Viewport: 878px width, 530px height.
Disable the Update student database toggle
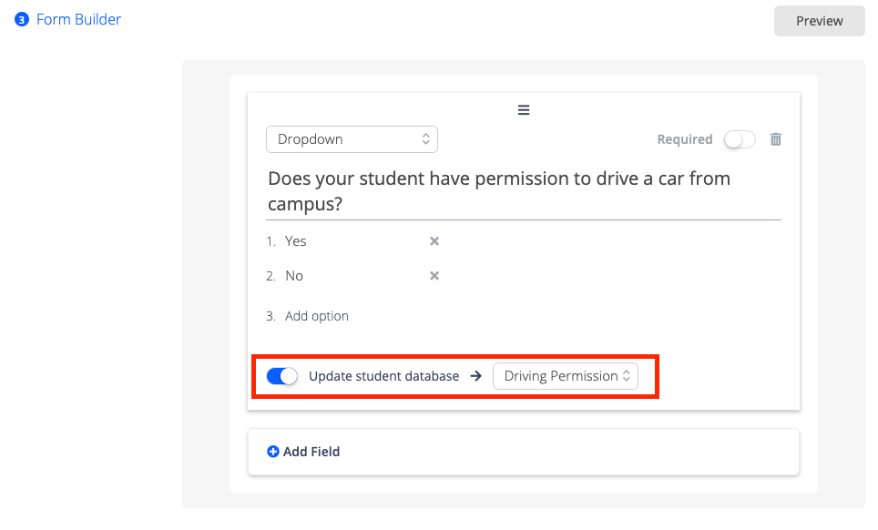pyautogui.click(x=281, y=376)
